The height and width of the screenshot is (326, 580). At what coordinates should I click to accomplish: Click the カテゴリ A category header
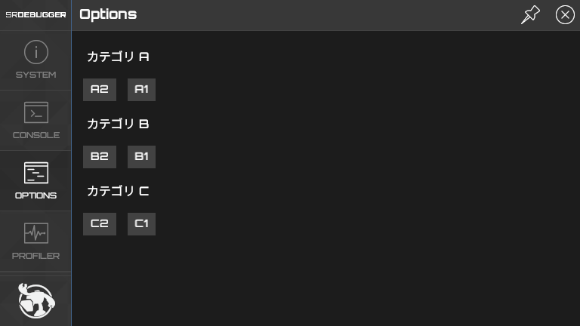pyautogui.click(x=118, y=57)
